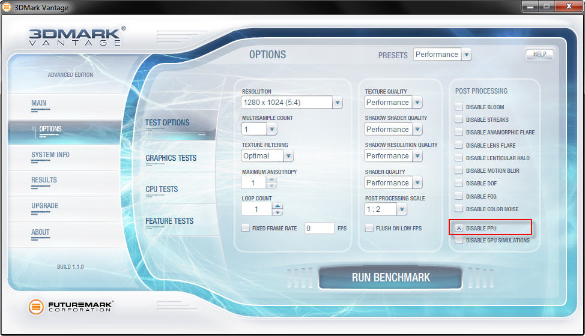
Task: Enable the Fixed Frame Rate checkbox
Action: 246,228
